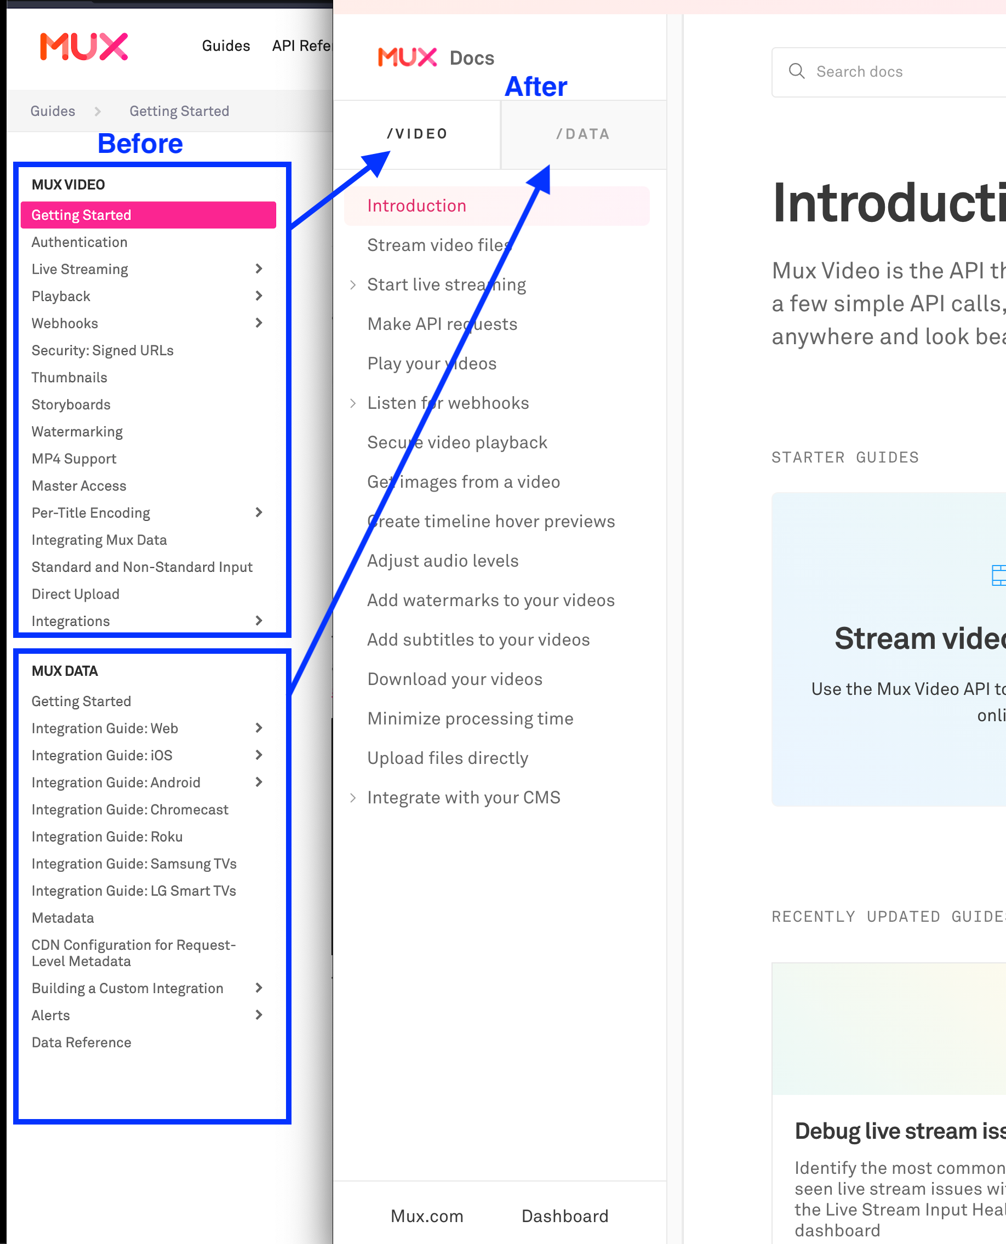1006x1244 pixels.
Task: Switch to the /DATA tab
Action: click(584, 134)
